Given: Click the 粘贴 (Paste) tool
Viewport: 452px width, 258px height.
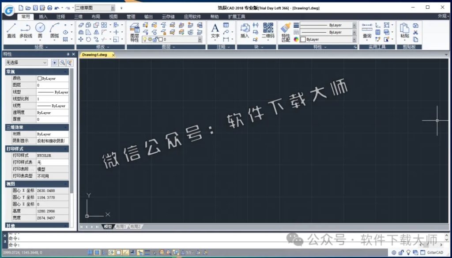Looking at the screenshot, I should [x=405, y=30].
